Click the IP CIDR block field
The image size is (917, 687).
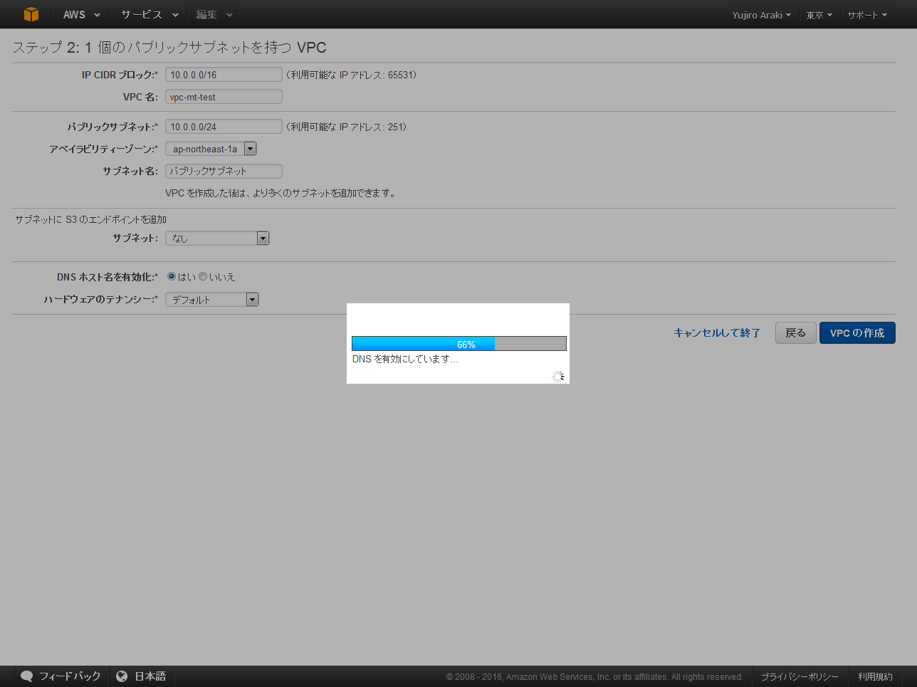pos(224,75)
